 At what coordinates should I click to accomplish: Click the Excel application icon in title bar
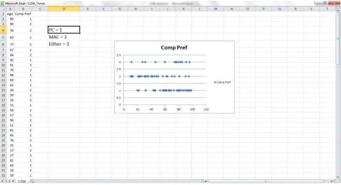tap(2, 3)
